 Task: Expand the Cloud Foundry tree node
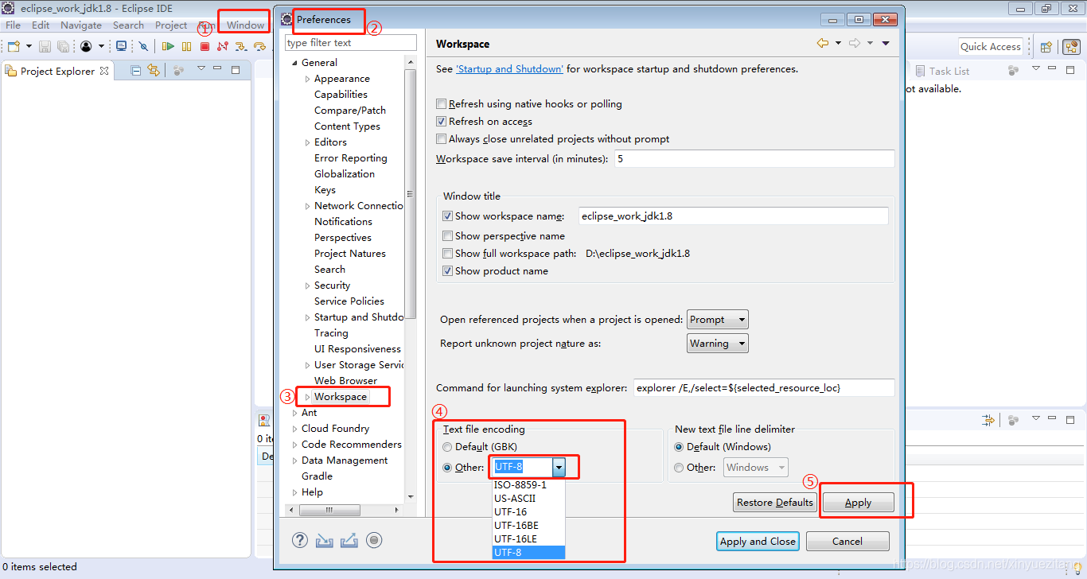(294, 429)
